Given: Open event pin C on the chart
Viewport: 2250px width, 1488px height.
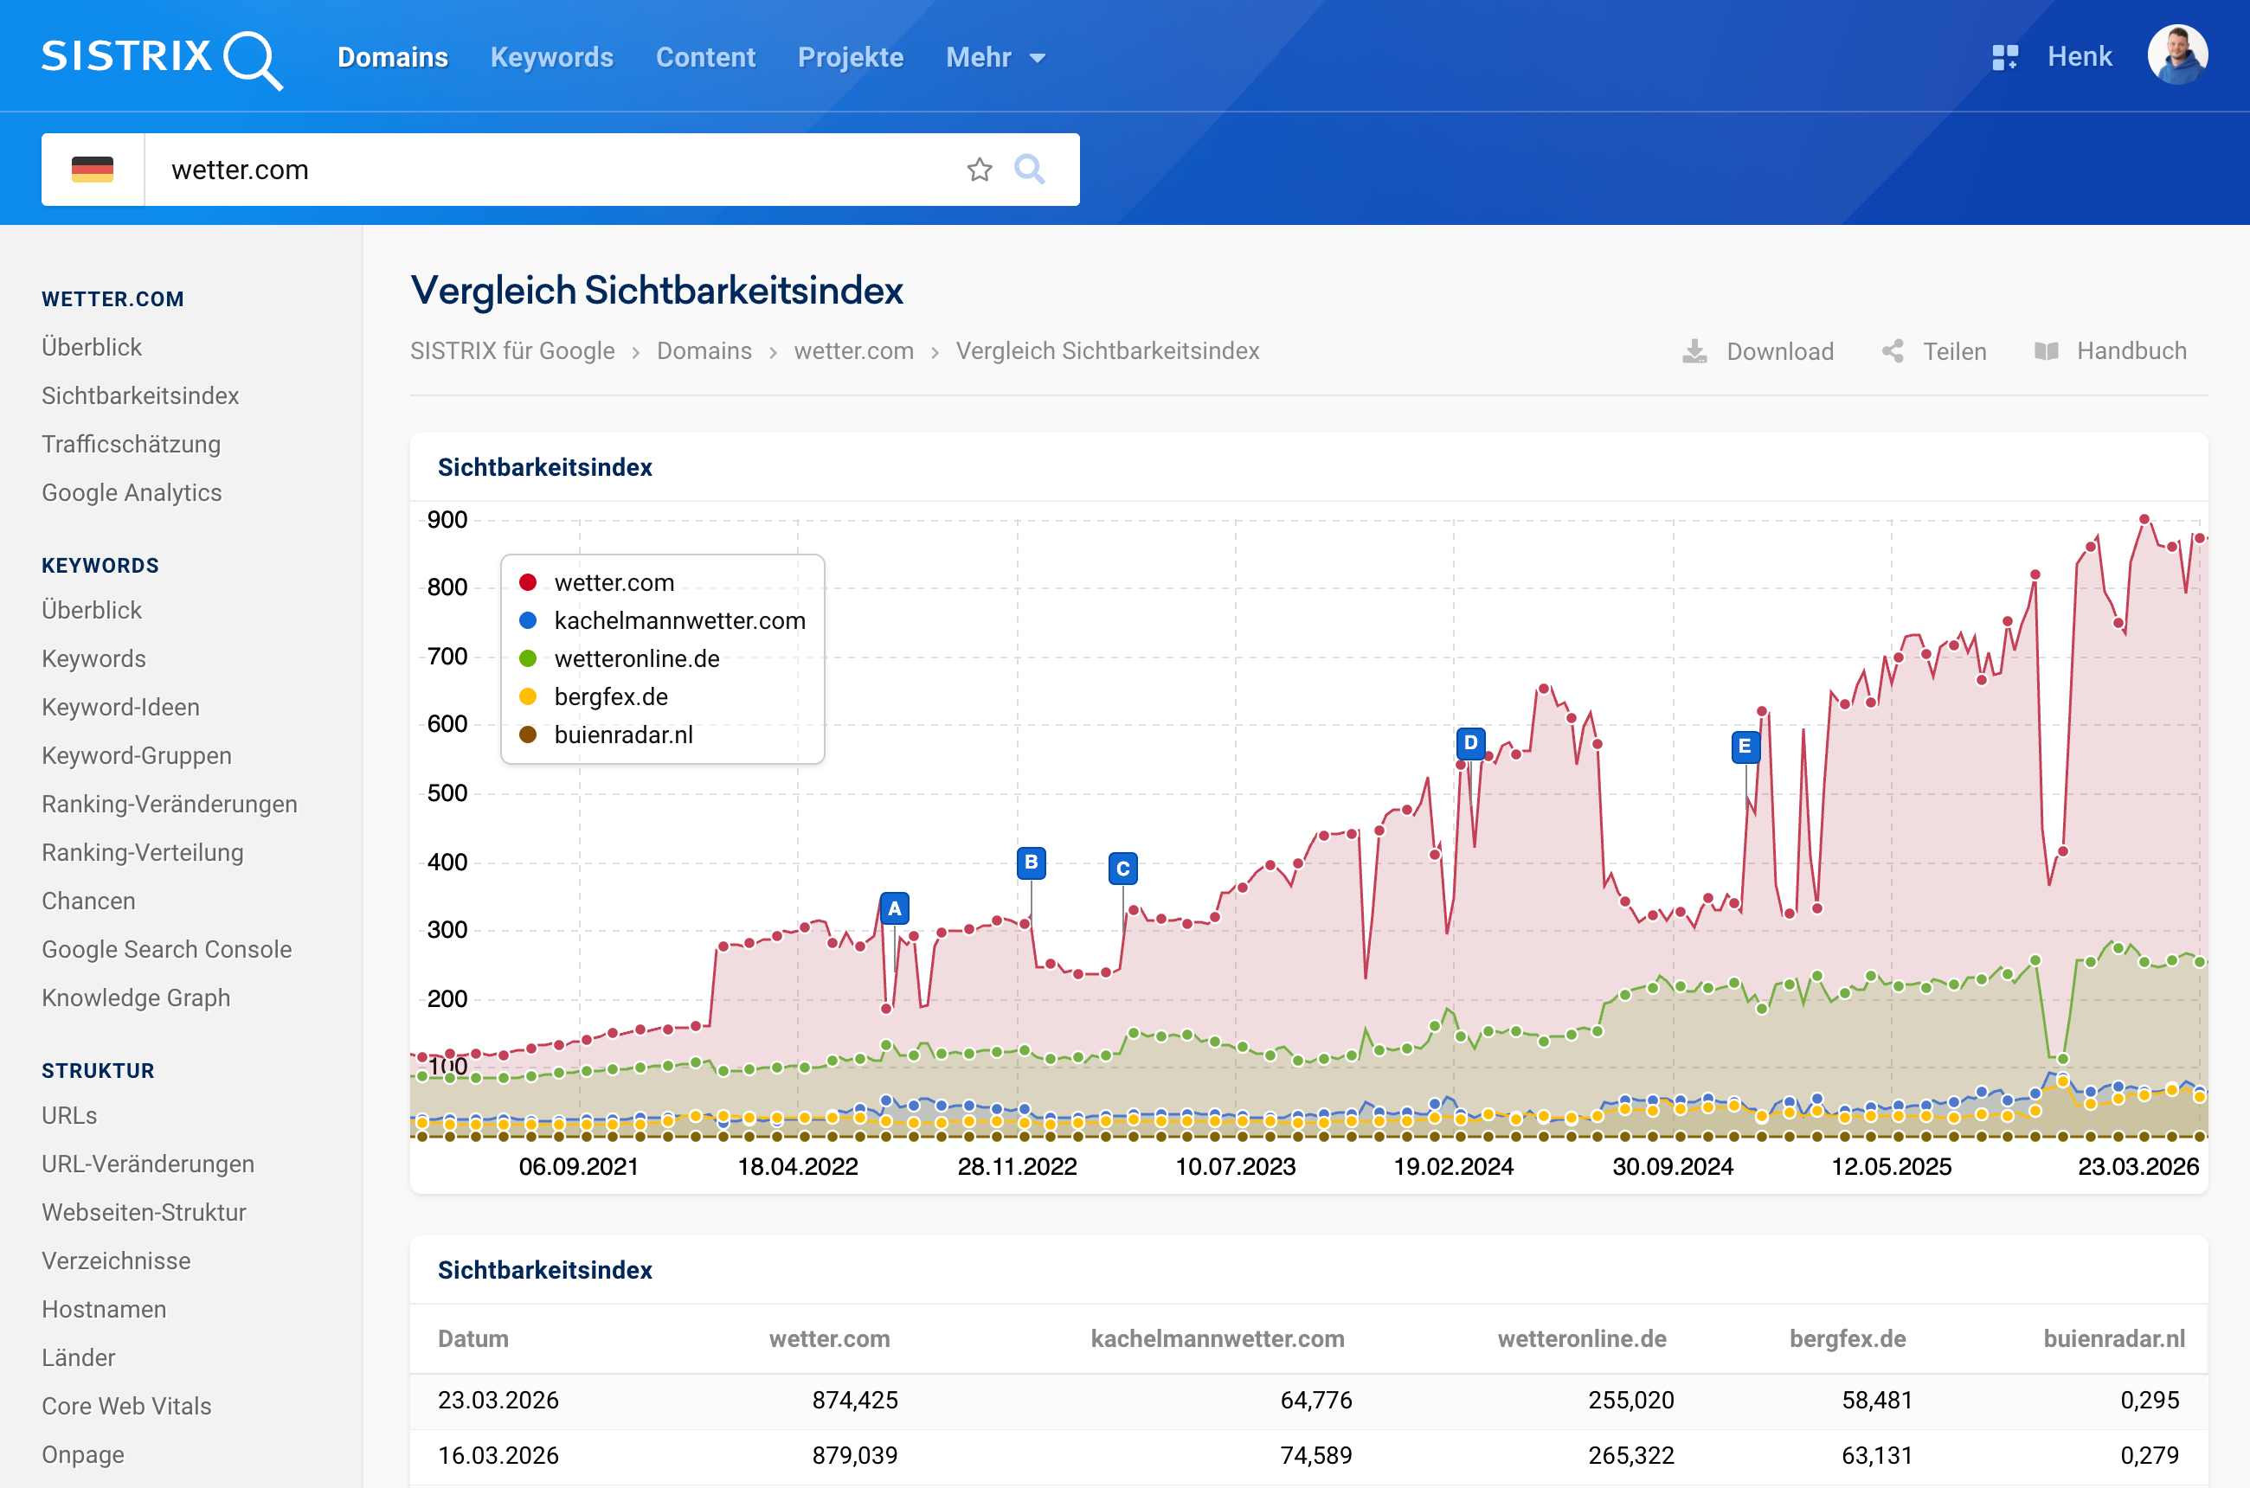Looking at the screenshot, I should point(1123,869).
